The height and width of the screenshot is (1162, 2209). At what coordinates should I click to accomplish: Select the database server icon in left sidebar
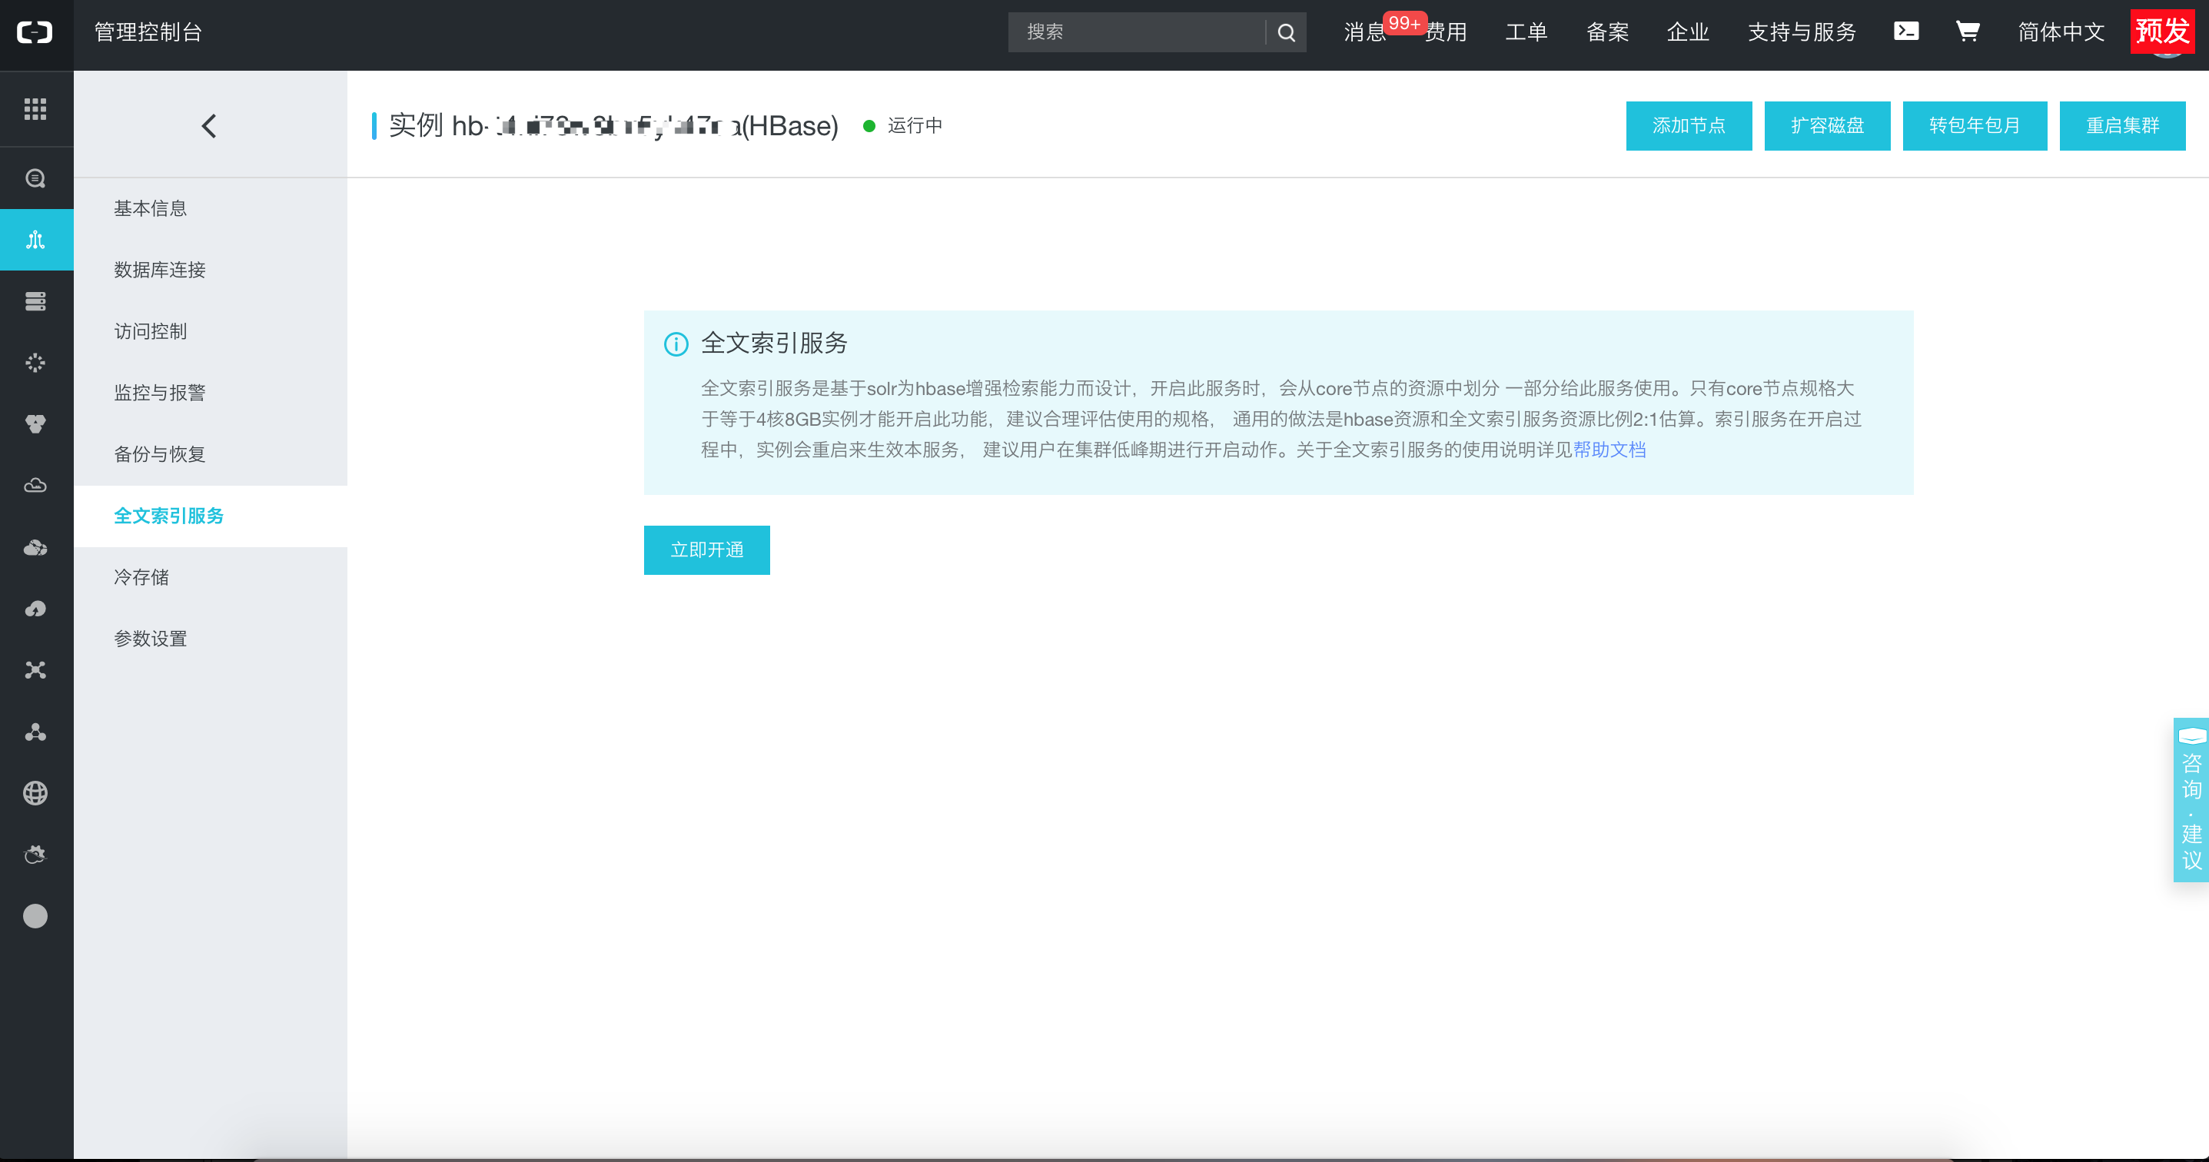(x=36, y=301)
